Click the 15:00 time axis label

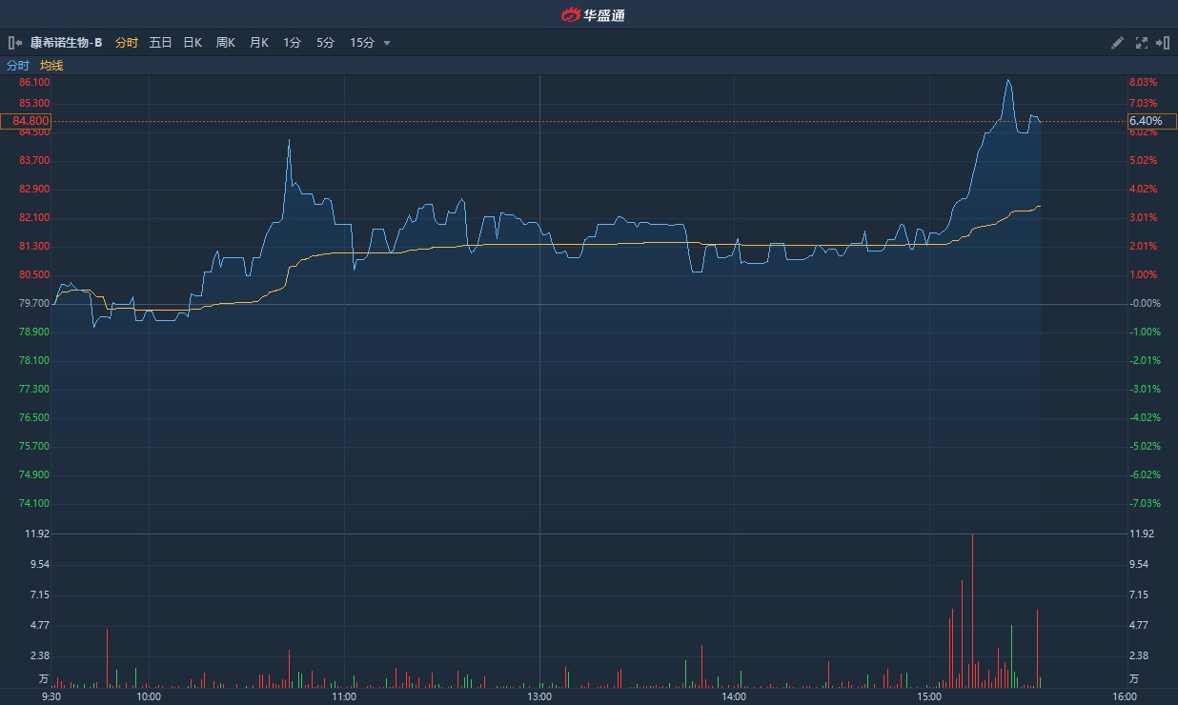pyautogui.click(x=929, y=696)
